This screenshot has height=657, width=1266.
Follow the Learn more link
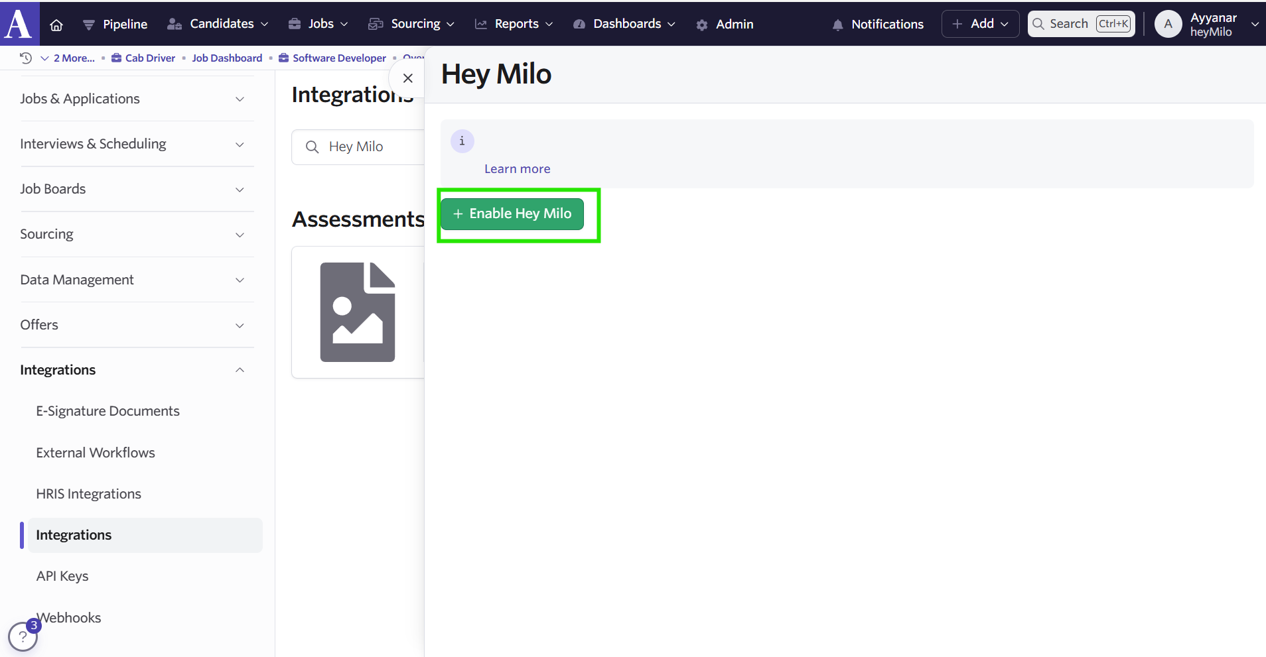pos(517,169)
